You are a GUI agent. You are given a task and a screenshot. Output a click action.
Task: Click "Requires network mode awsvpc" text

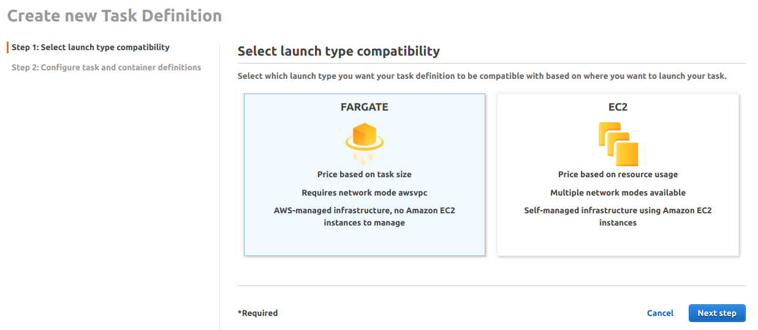[365, 193]
